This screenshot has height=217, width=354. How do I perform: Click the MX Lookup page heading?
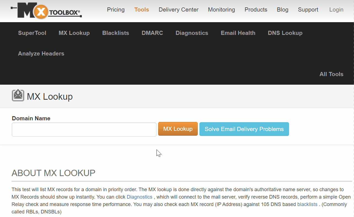coord(50,96)
